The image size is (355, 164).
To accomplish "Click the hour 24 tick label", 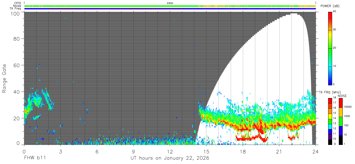I will (316, 151).
